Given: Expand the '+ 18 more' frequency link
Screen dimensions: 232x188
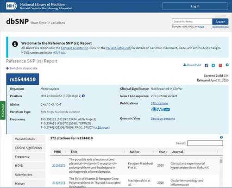Looking at the screenshot, I should click(x=102, y=127).
